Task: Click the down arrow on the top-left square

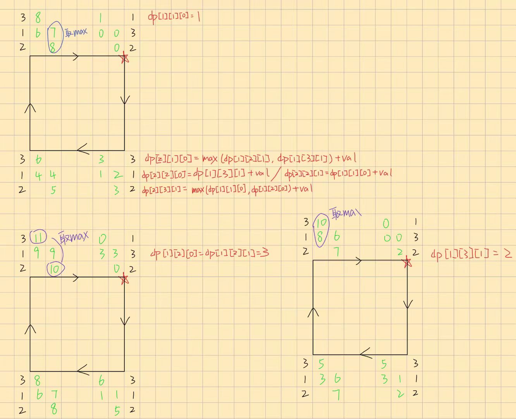Action: [125, 100]
